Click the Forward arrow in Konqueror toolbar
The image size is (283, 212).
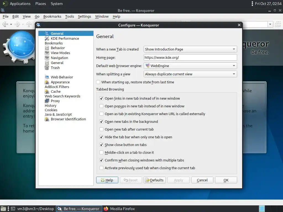pos(17,24)
